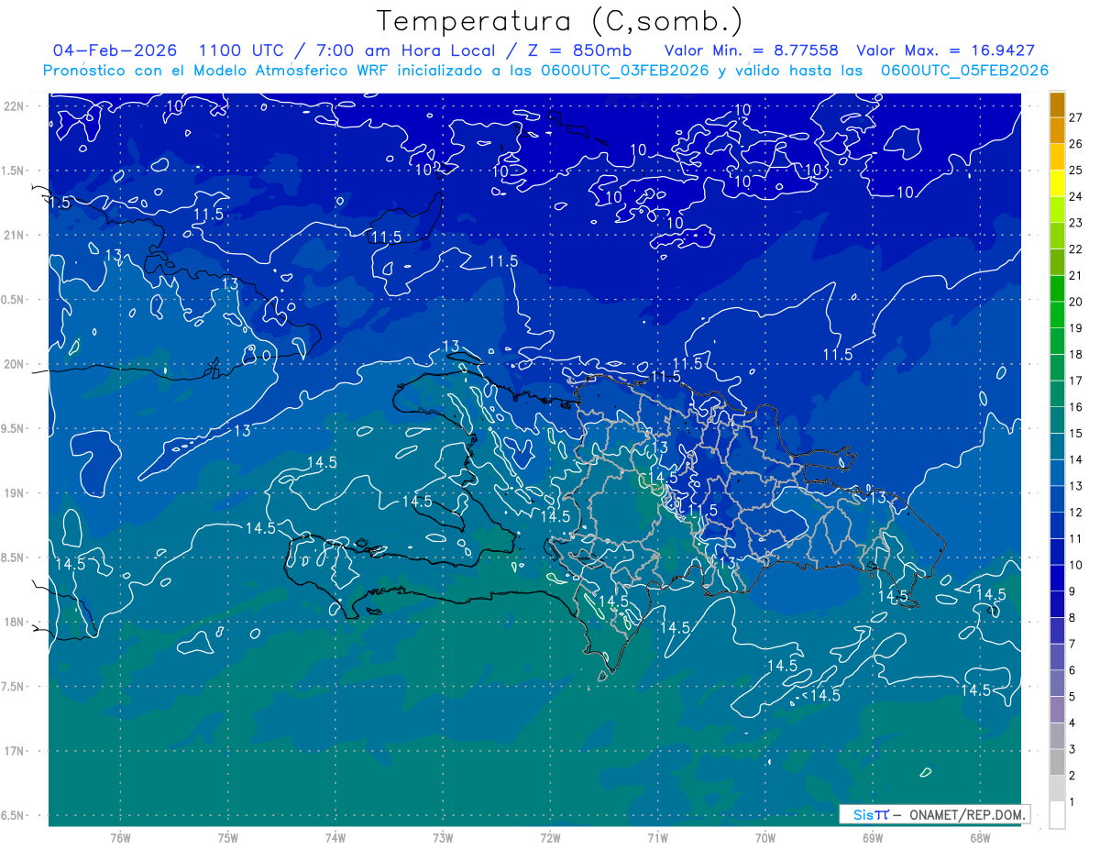
Task: Click the '74W' longitude axis label
Action: click(x=335, y=837)
